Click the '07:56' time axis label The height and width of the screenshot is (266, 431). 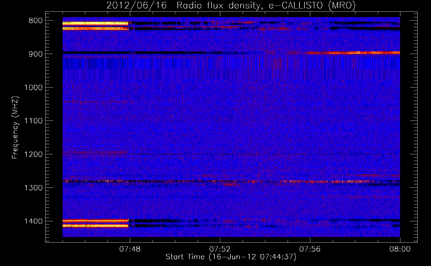(x=310, y=249)
